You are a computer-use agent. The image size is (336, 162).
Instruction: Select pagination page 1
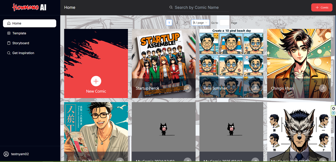click(x=169, y=23)
